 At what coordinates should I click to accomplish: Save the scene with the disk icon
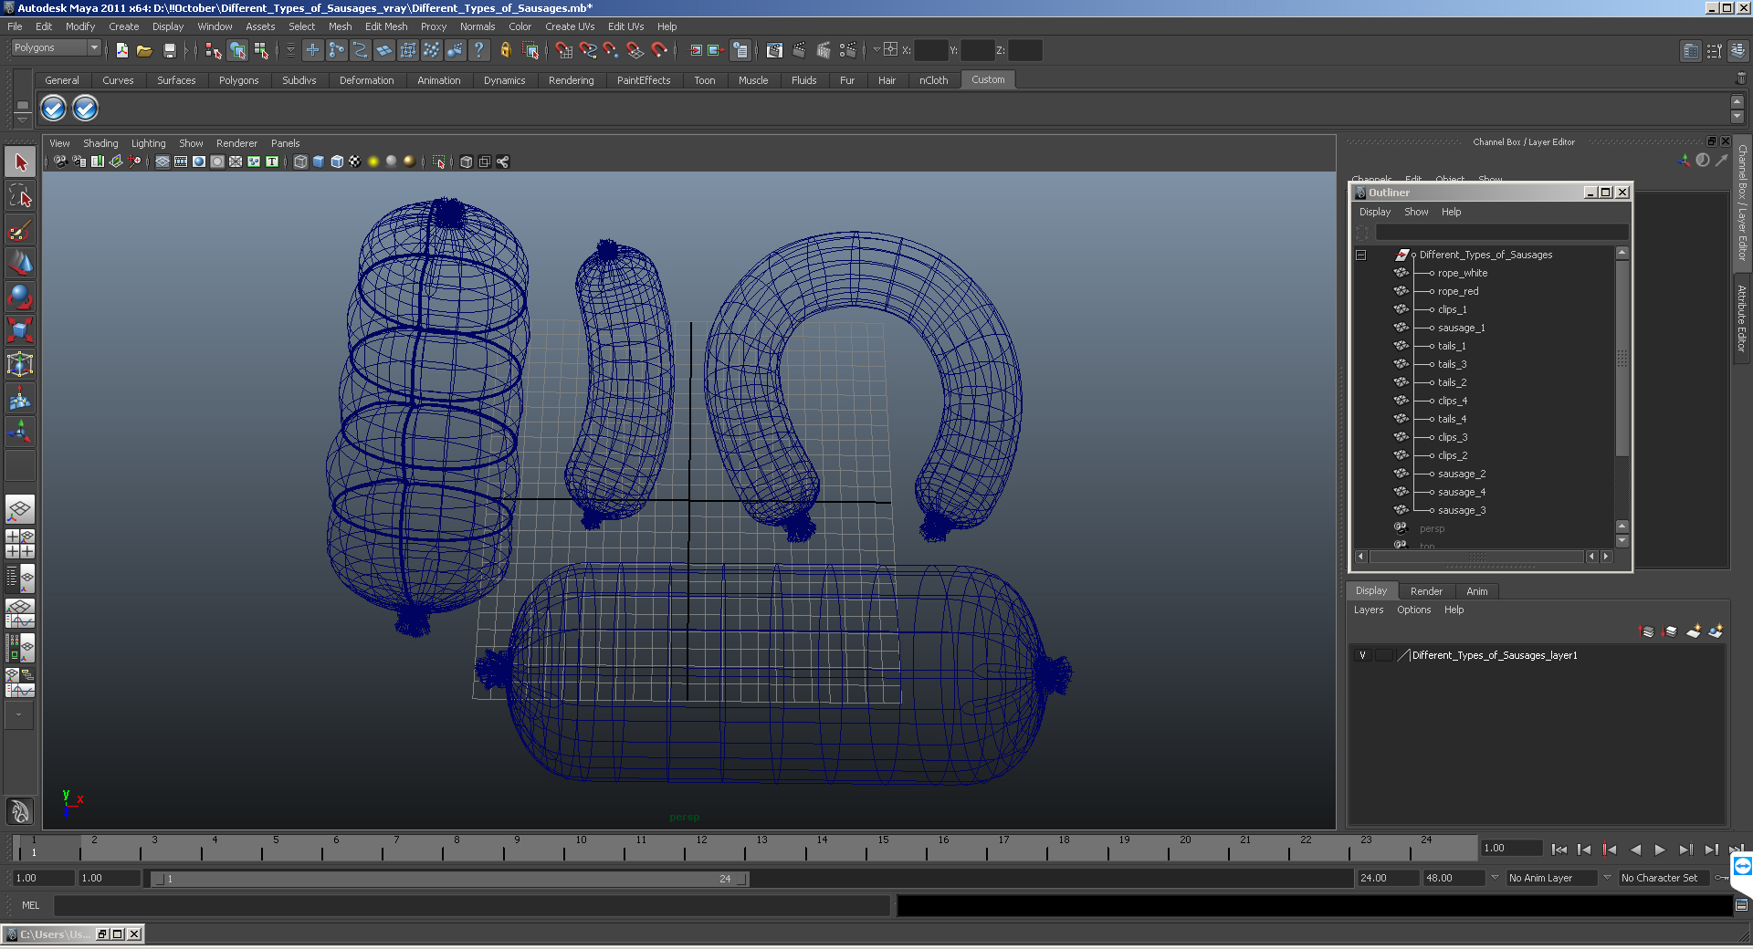(x=169, y=50)
